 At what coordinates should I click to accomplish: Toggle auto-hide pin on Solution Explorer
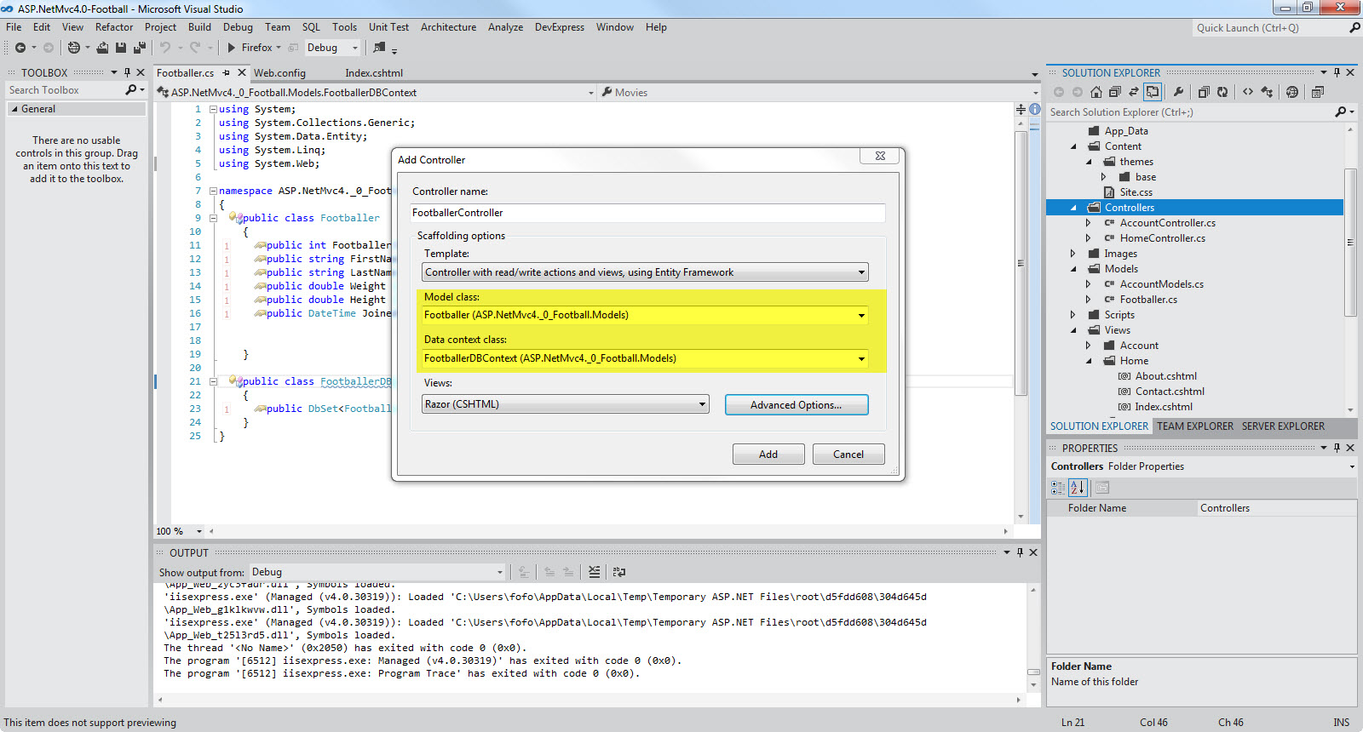1337,72
